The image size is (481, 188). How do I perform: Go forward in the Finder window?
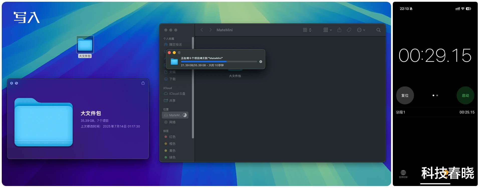(x=210, y=30)
